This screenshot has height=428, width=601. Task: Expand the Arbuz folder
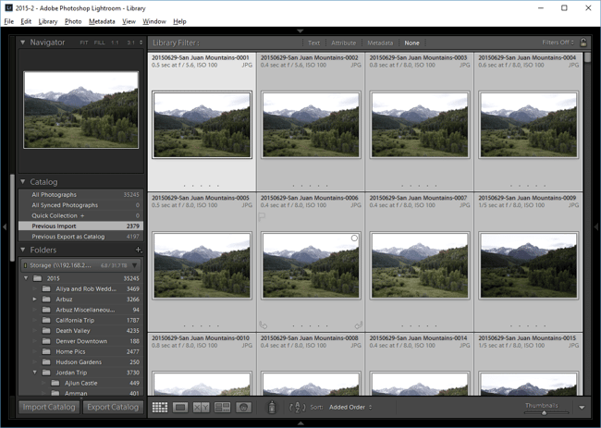pos(34,300)
